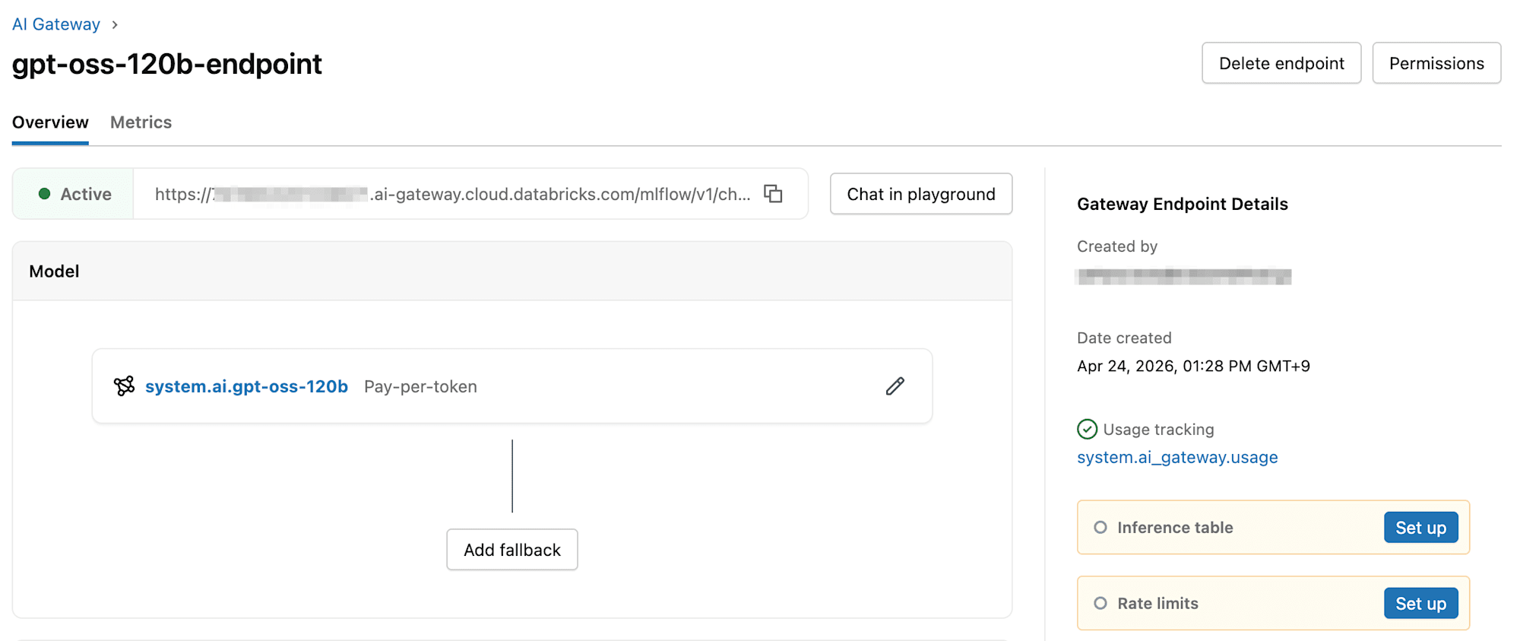This screenshot has width=1520, height=641.
Task: Click the Inference table status circle
Action: 1100,528
